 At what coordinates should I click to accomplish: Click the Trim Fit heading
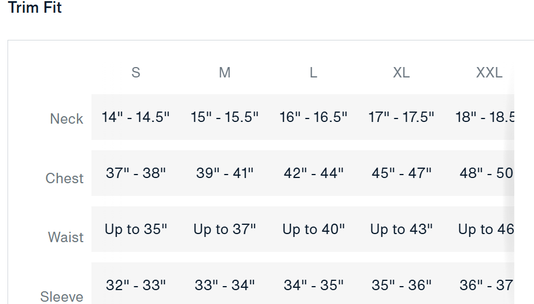pyautogui.click(x=35, y=8)
